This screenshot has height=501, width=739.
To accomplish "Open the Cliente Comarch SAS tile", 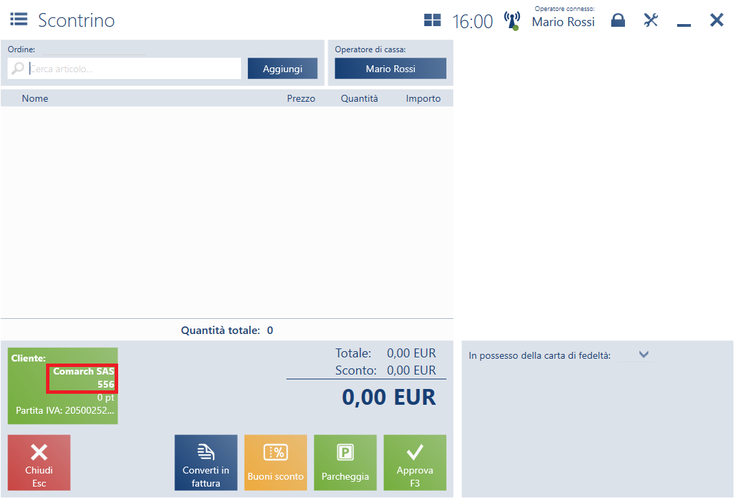I will 62,386.
